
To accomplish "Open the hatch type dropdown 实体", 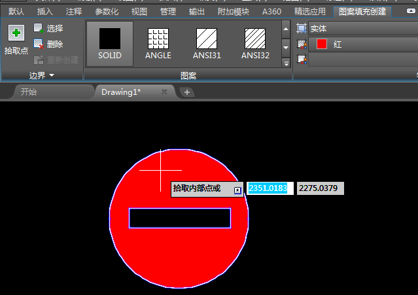I will 363,29.
